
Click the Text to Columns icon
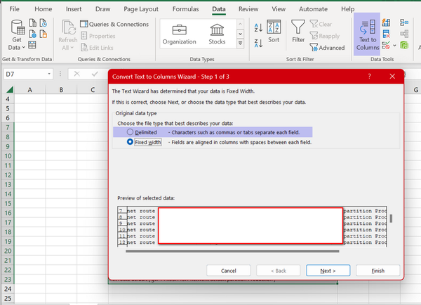click(x=367, y=34)
